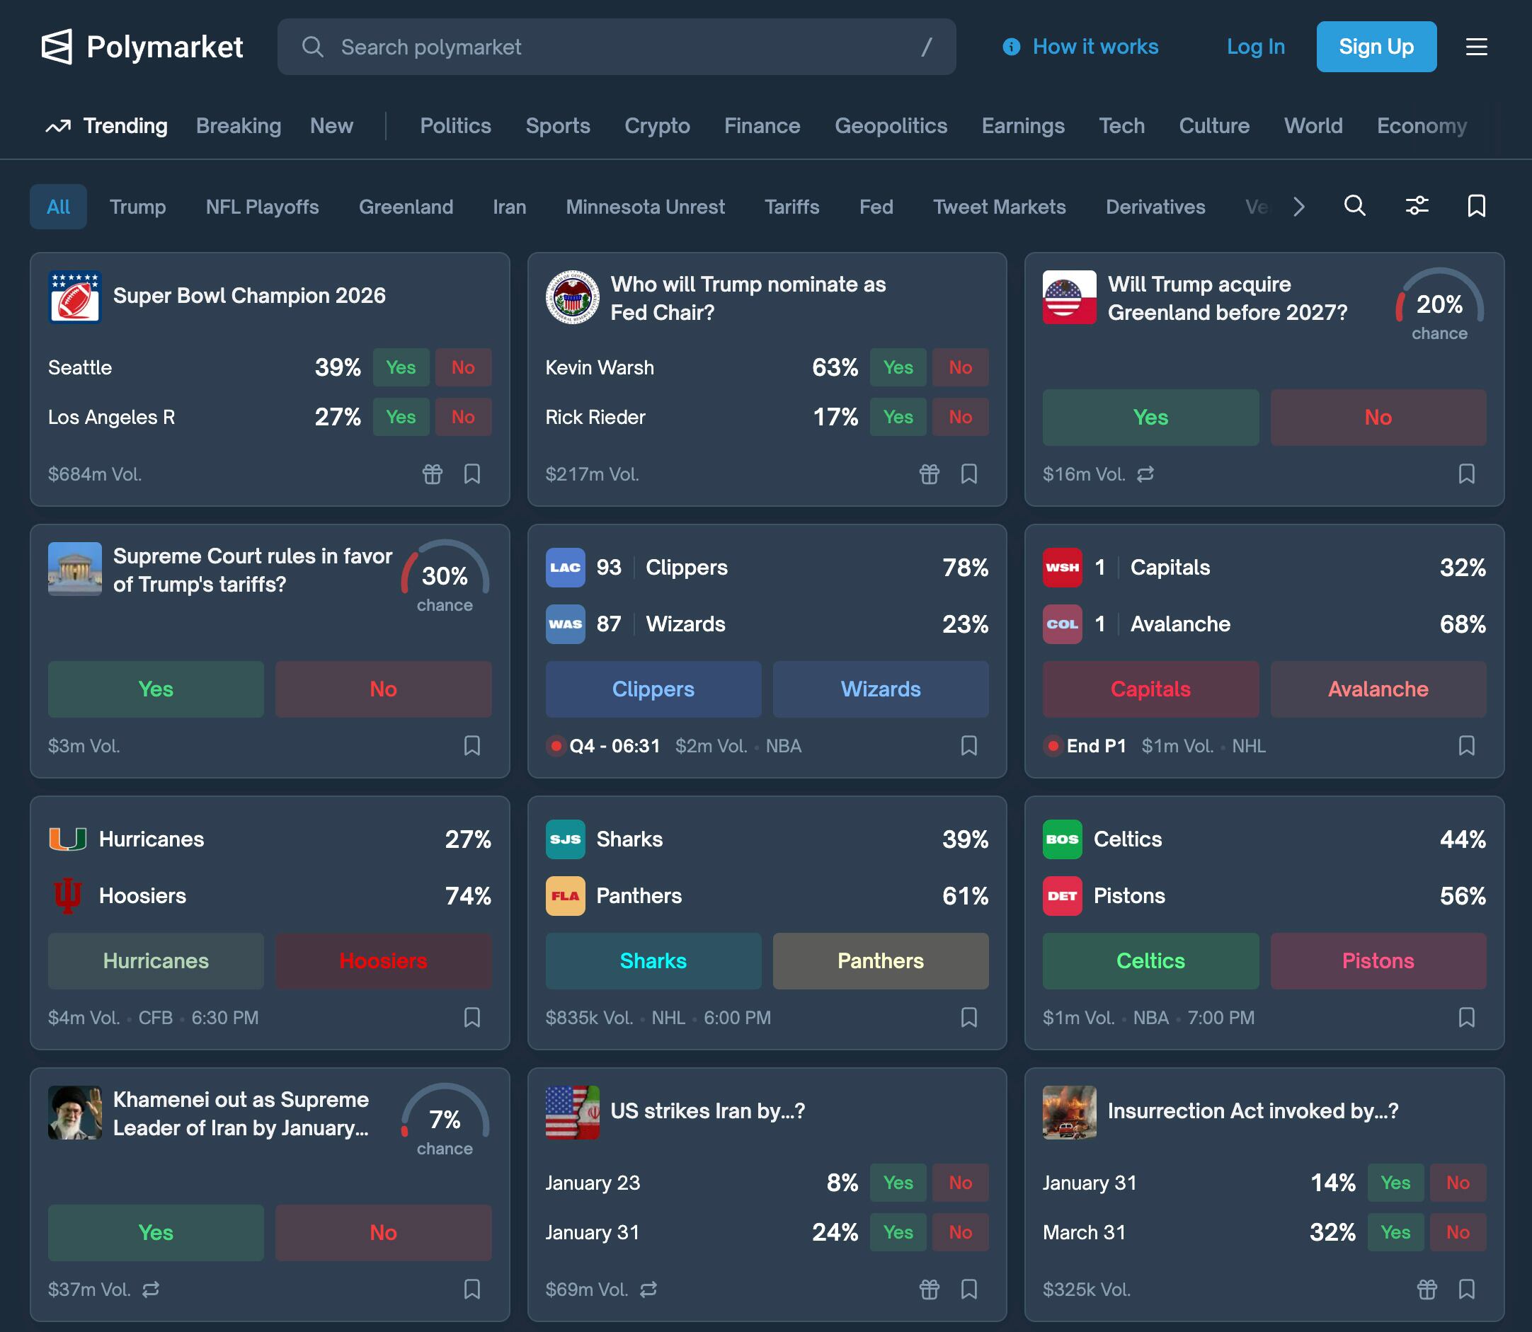Open the saved bookmarks filter icon

[1475, 206]
